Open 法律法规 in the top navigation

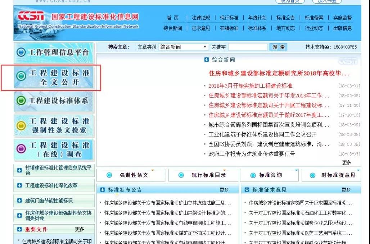(201, 18)
